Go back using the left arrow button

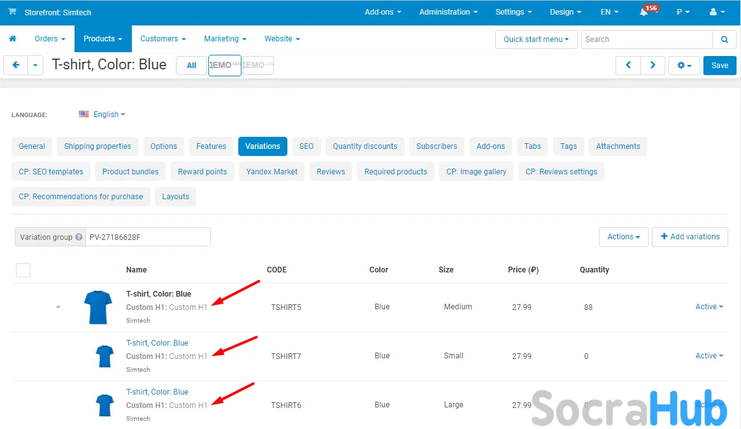pyautogui.click(x=16, y=66)
